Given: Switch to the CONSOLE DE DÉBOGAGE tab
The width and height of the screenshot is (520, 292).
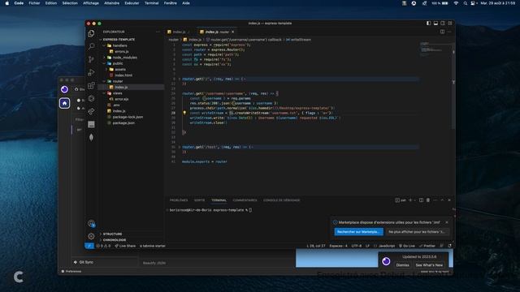Looking at the screenshot, I should 282,200.
